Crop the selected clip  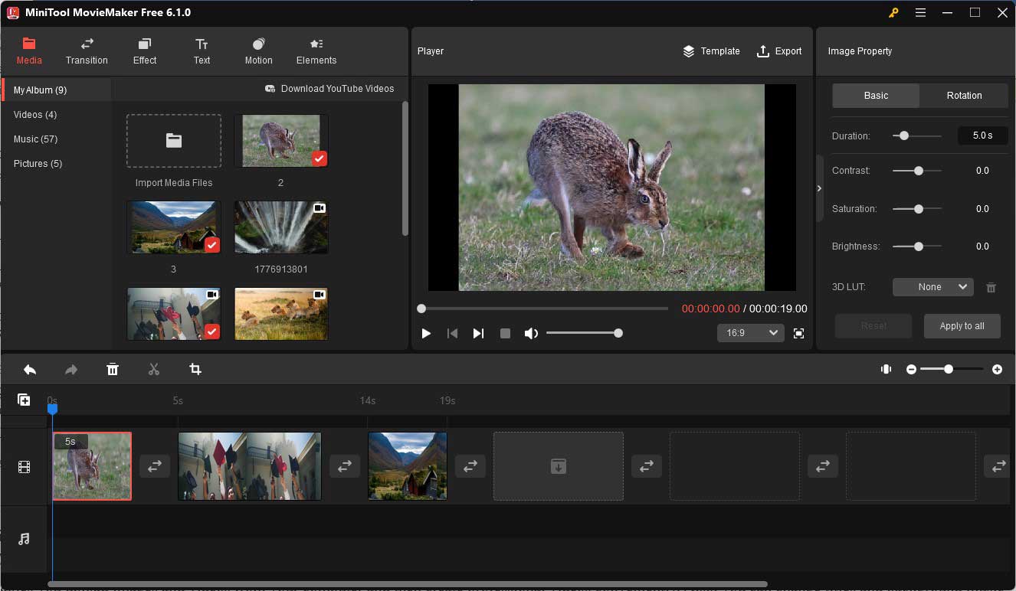(x=195, y=369)
